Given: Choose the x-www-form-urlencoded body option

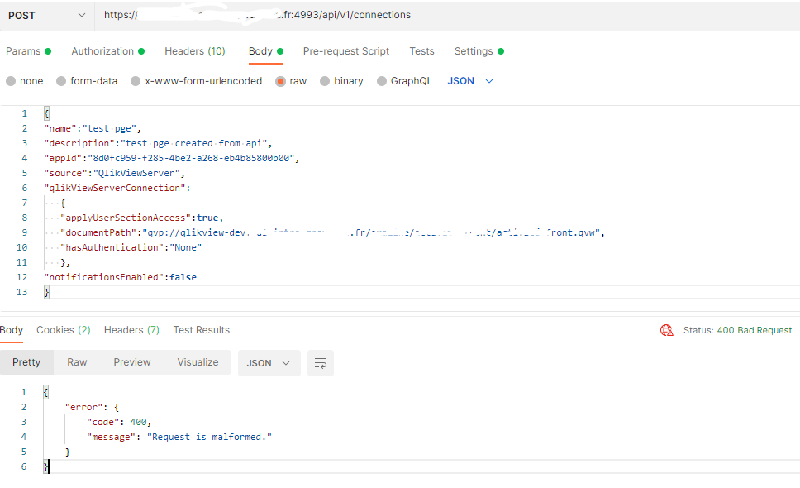Looking at the screenshot, I should tap(136, 81).
